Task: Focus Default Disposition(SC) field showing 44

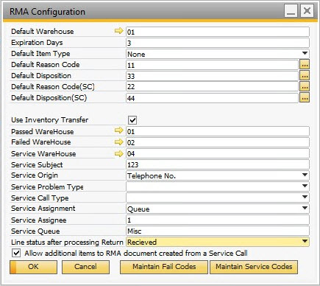Action: [x=213, y=98]
